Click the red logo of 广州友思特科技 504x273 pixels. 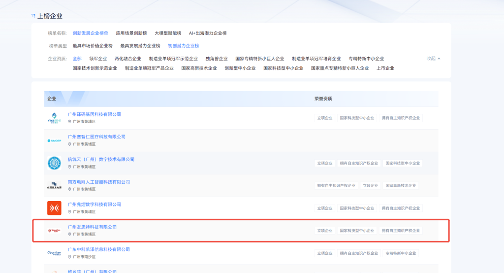tap(54, 231)
